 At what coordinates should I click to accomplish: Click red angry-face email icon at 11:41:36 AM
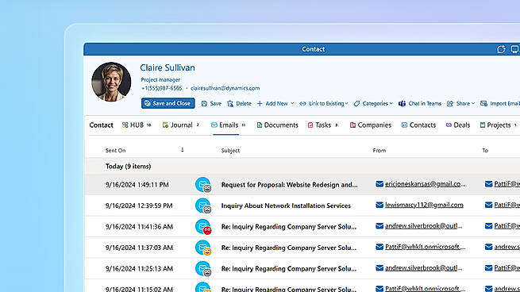coord(203,227)
